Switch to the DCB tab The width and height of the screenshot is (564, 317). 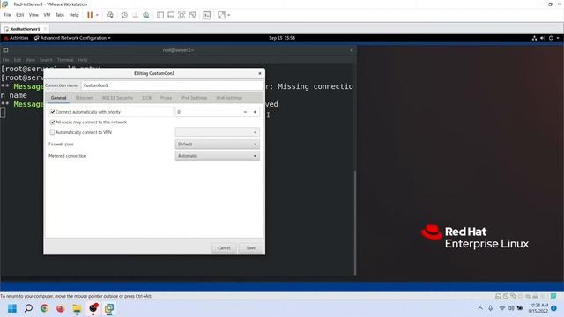point(147,98)
